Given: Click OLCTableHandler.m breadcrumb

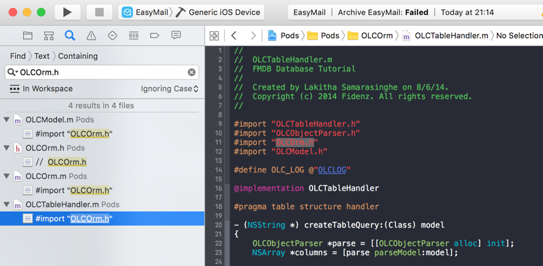Looking at the screenshot, I should point(445,35).
